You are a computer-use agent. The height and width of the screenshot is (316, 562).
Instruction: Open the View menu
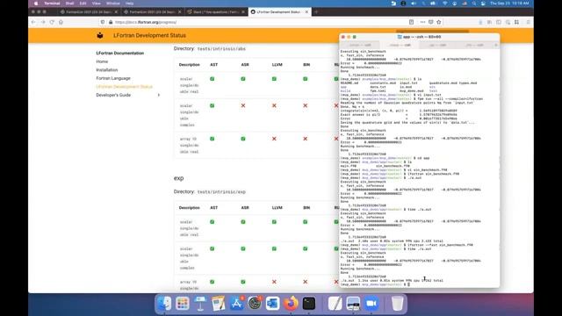click(96, 4)
